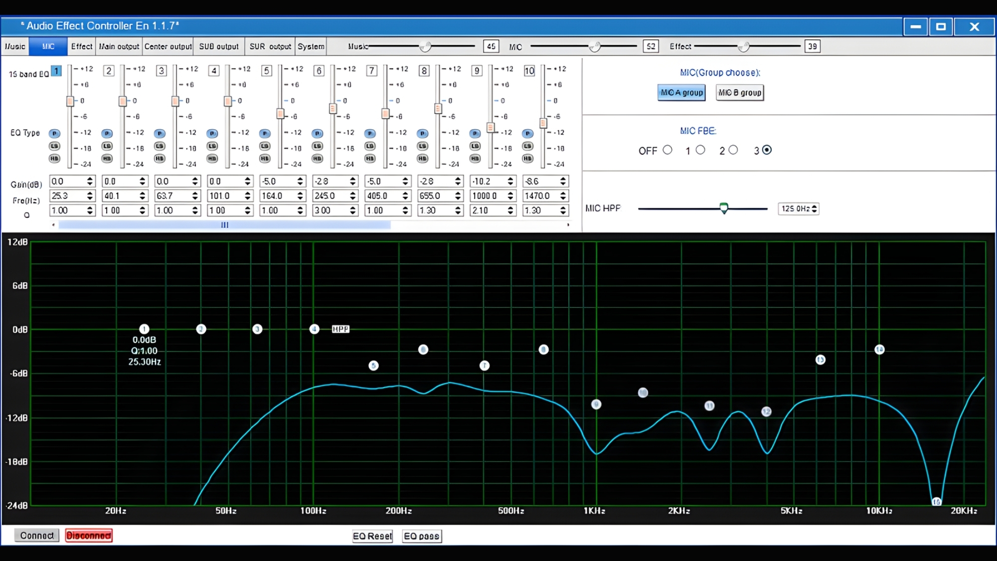Select band 10 HS filter type

[527, 159]
